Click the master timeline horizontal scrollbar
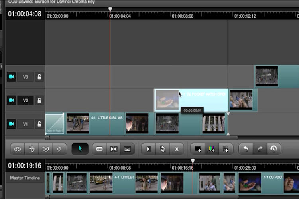The image size is (299, 199). pos(144,197)
